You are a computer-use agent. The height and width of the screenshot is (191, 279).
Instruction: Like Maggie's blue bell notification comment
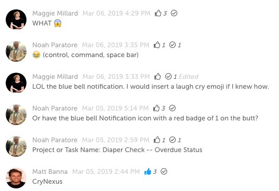(157, 76)
